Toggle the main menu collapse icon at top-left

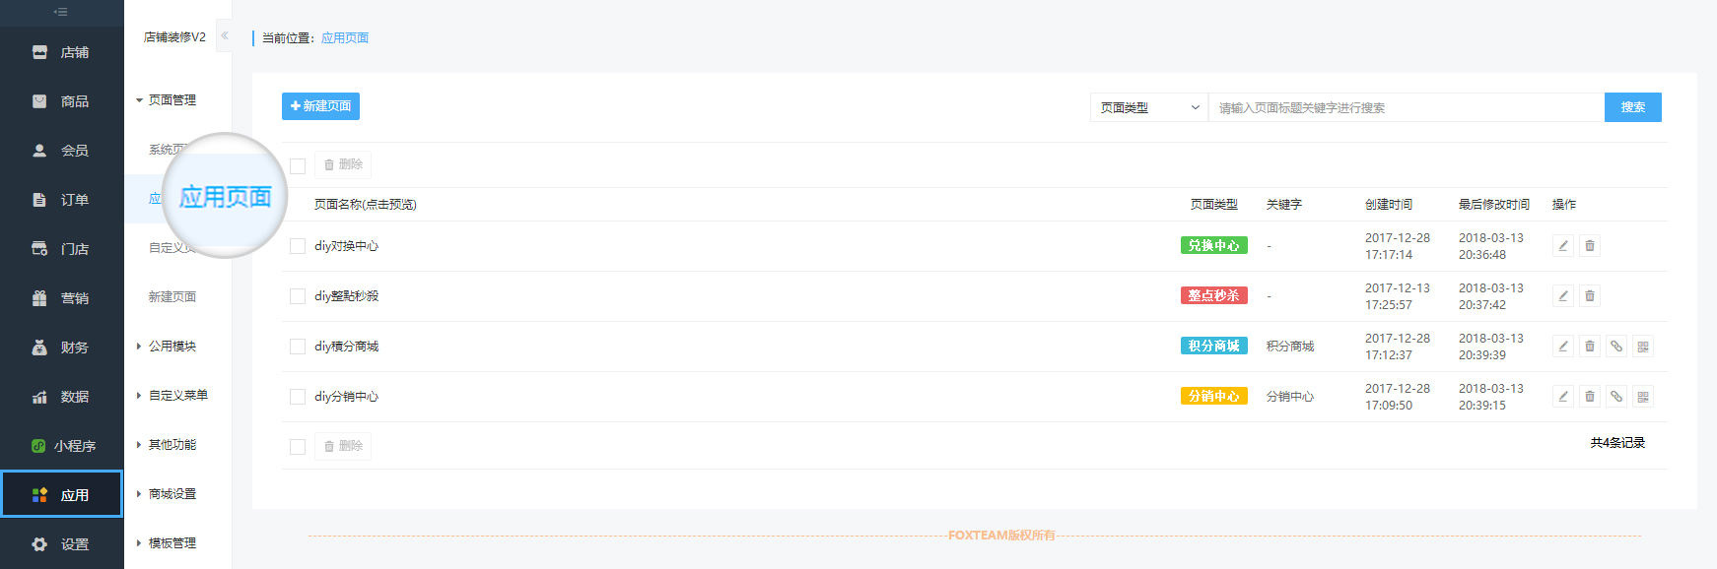61,12
